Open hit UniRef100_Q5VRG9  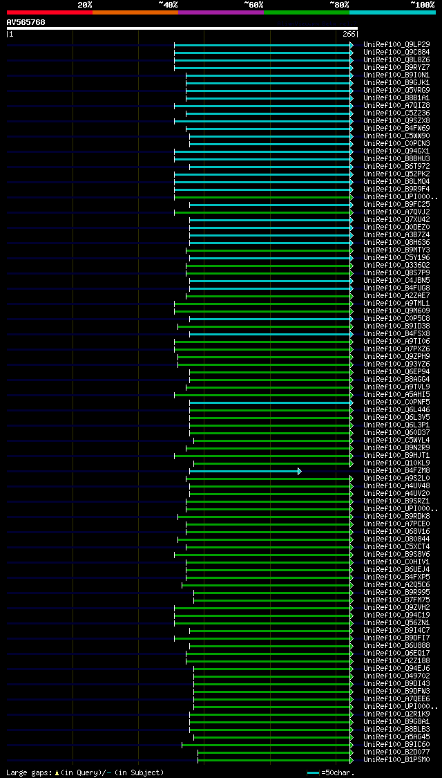396,91
